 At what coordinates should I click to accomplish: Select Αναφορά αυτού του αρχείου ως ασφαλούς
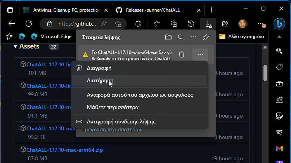pyautogui.click(x=139, y=95)
